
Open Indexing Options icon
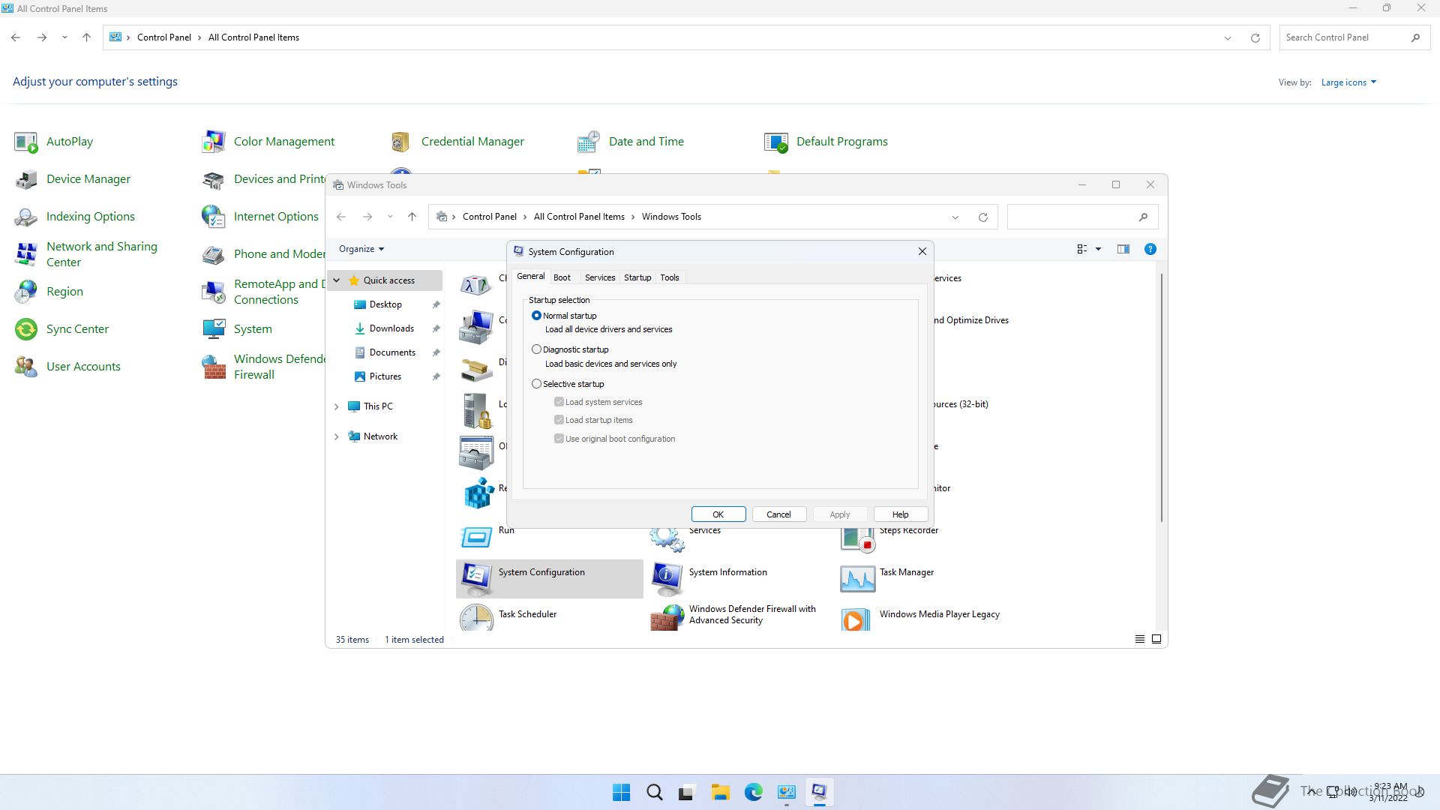(26, 217)
